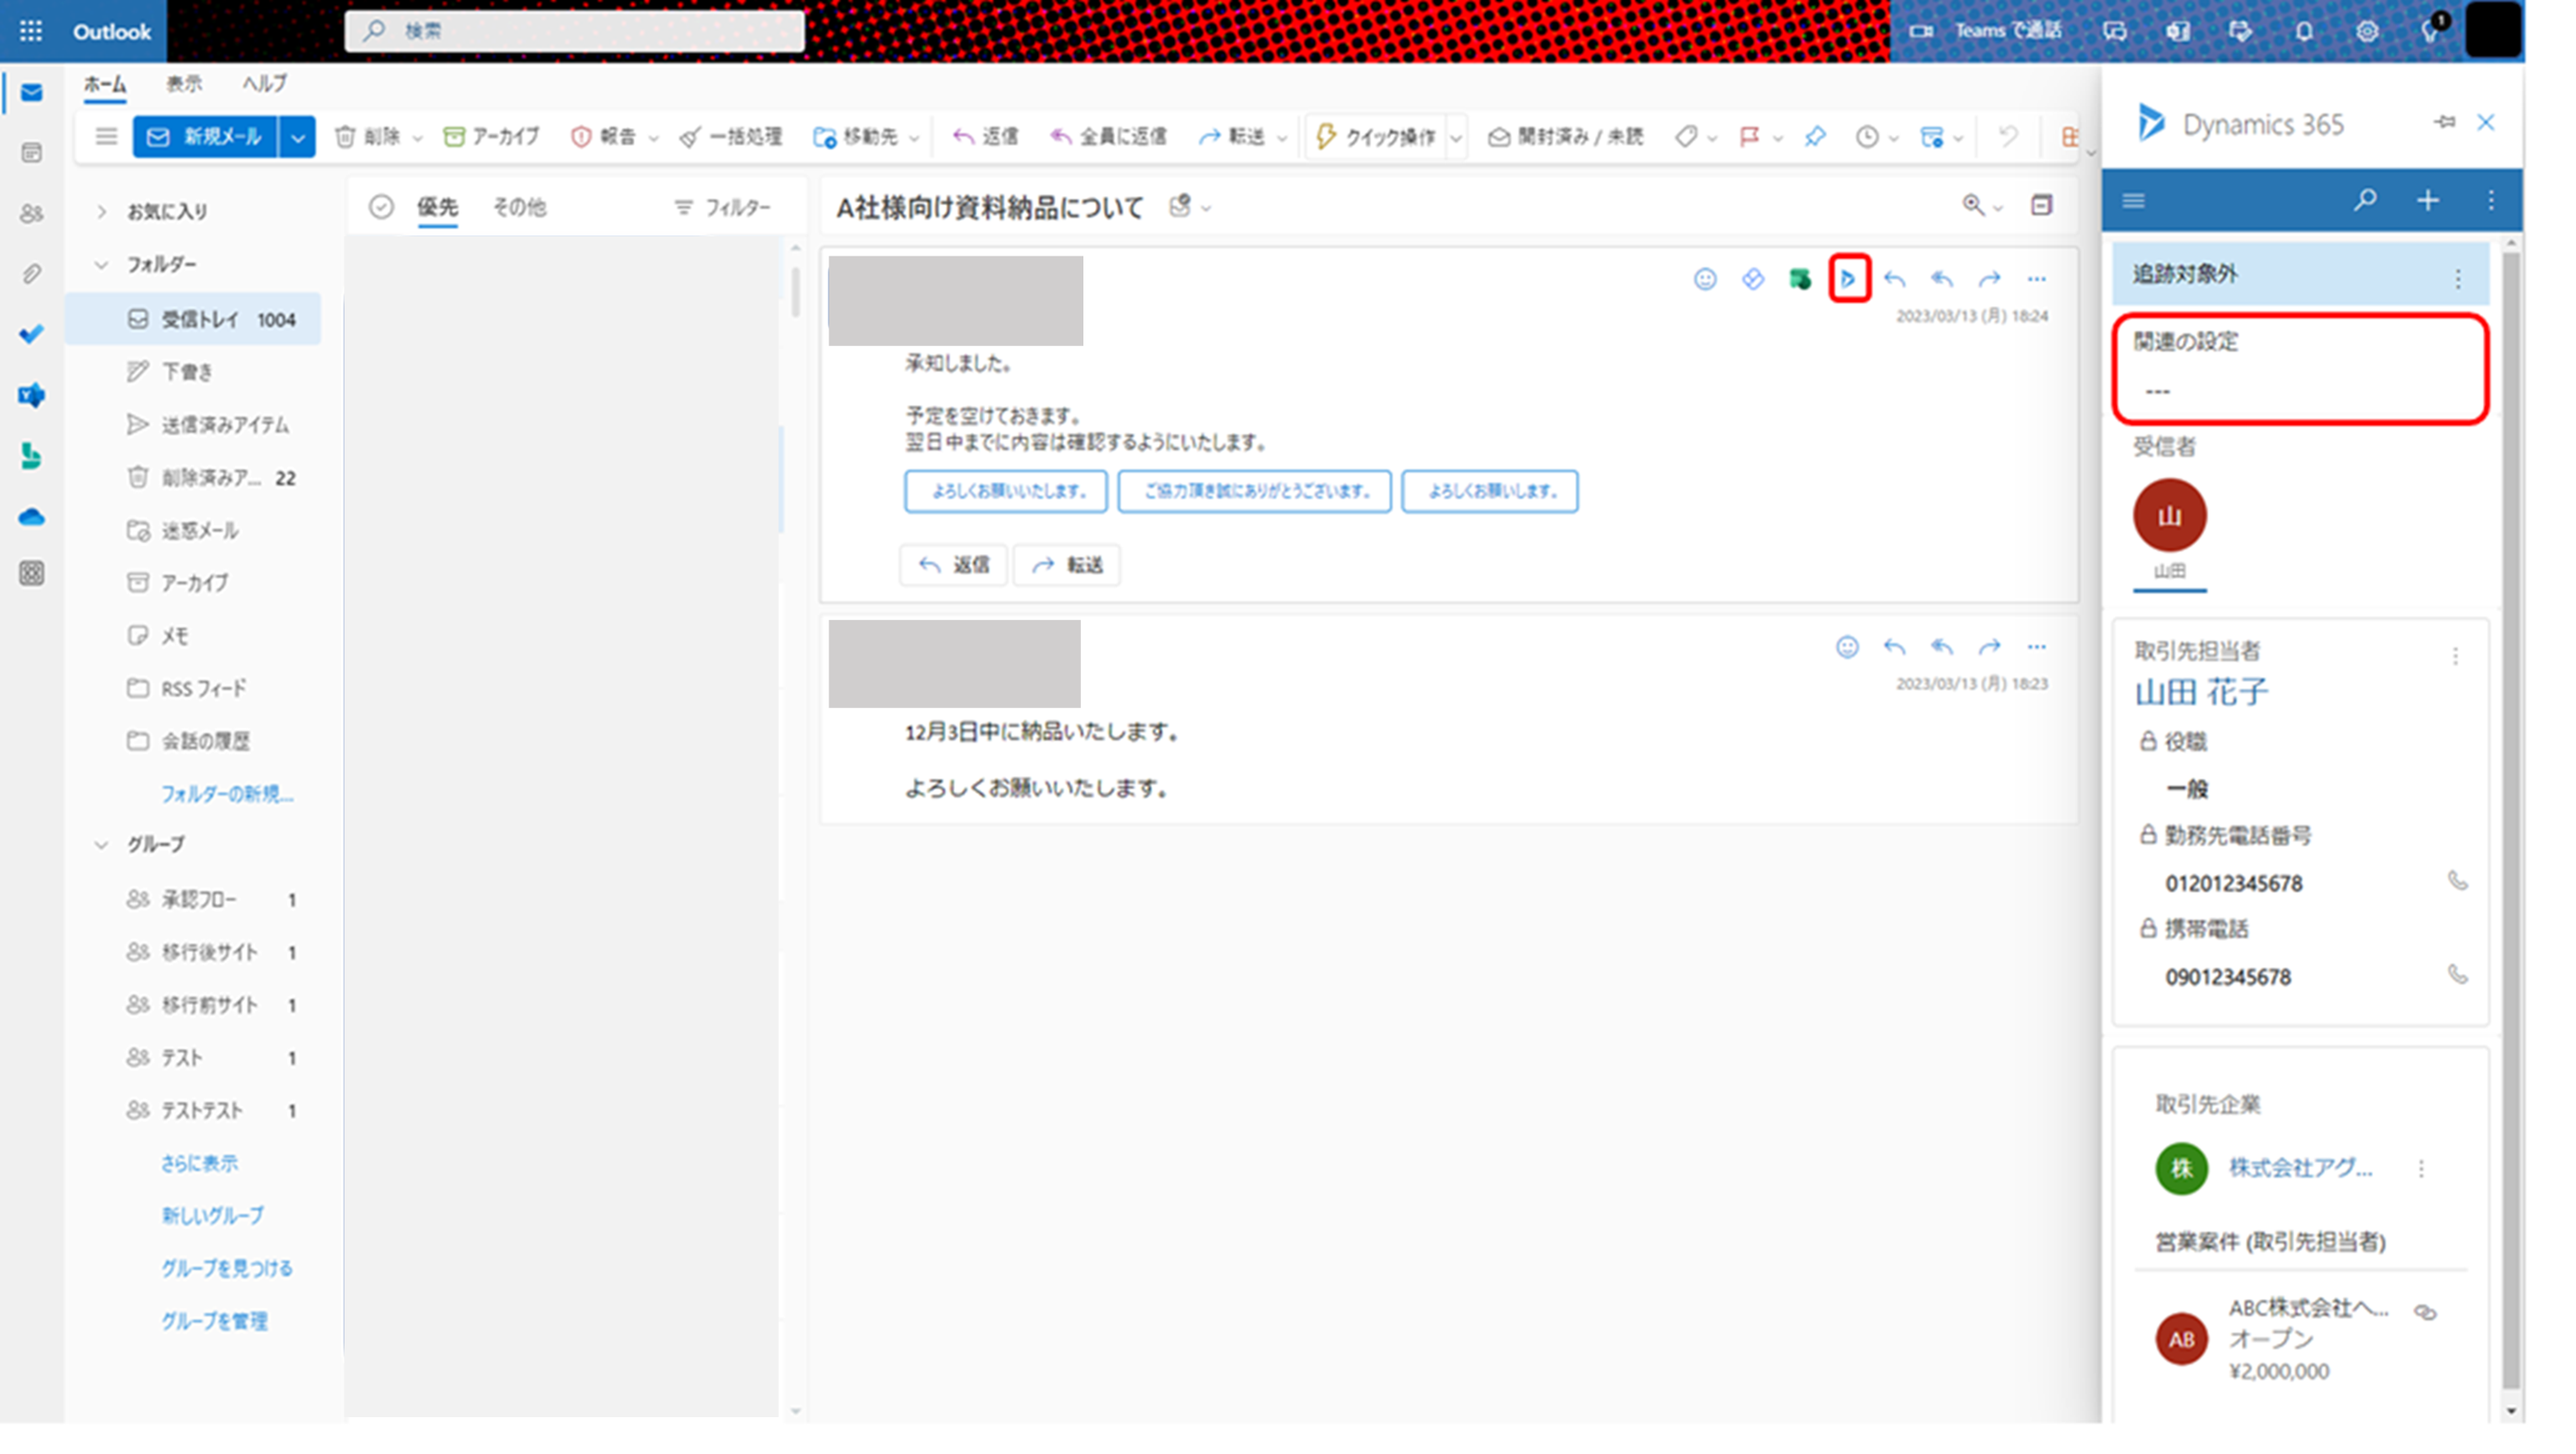The height and width of the screenshot is (1454, 2576).
Task: Click the Show more groups link
Action: 200,1163
